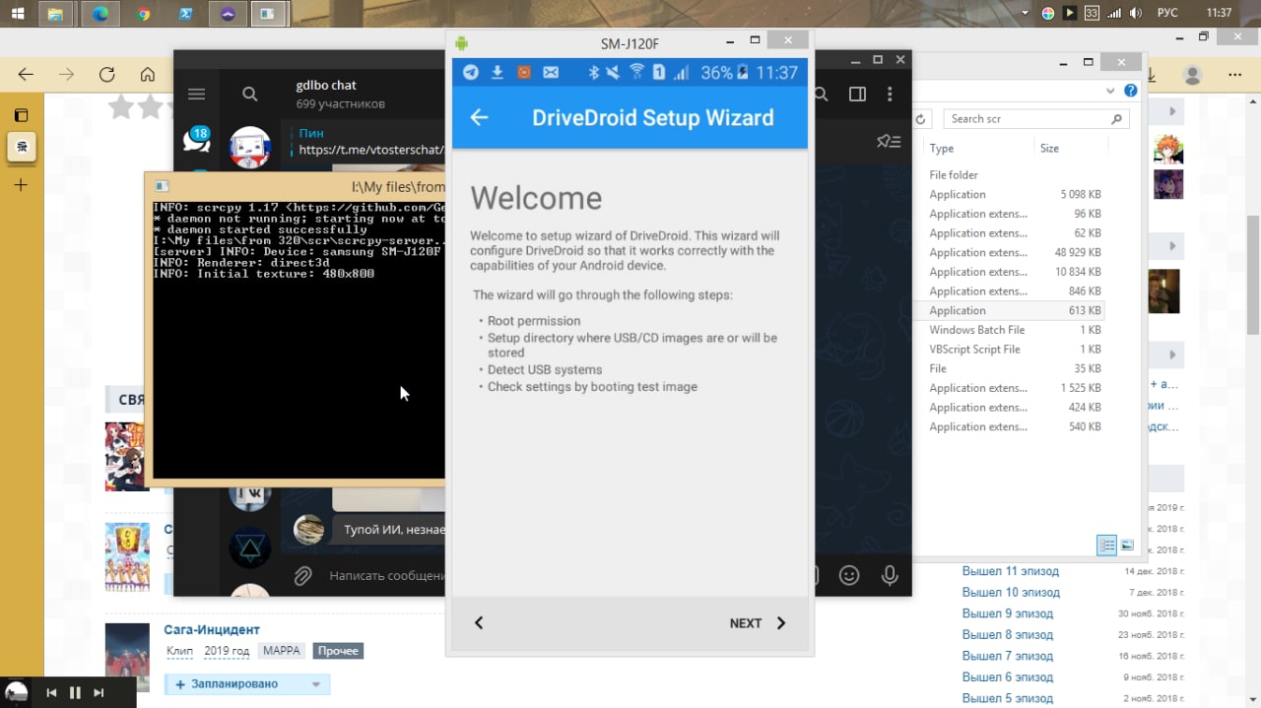Click Explorer refresh button
Image resolution: width=1261 pixels, height=708 pixels.
tap(921, 119)
